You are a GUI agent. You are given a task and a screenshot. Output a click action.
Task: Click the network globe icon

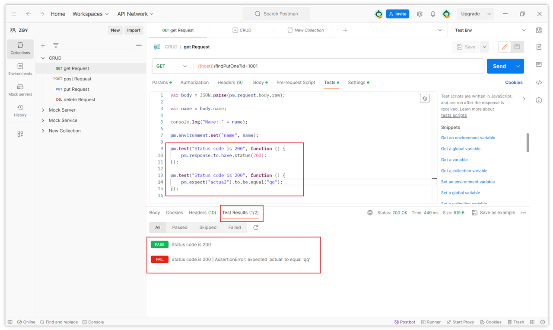pos(370,213)
